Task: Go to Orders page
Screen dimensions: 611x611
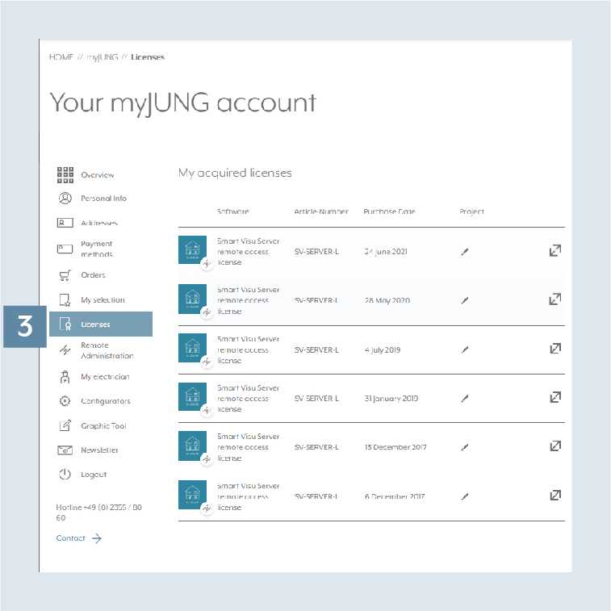Action: point(93,275)
